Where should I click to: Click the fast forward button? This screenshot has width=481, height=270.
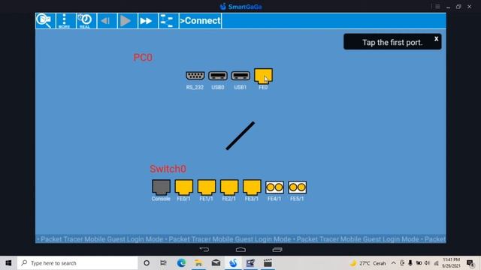click(x=147, y=21)
